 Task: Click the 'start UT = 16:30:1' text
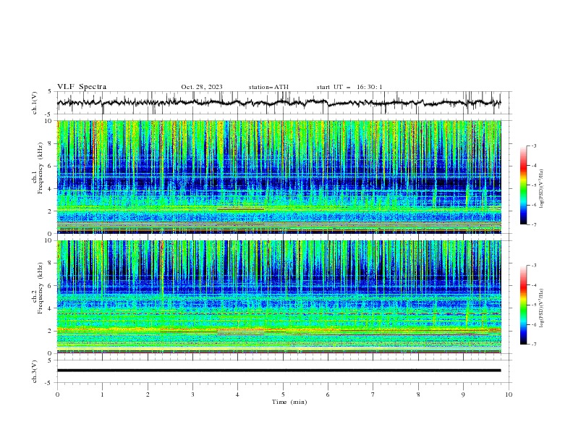coord(349,87)
